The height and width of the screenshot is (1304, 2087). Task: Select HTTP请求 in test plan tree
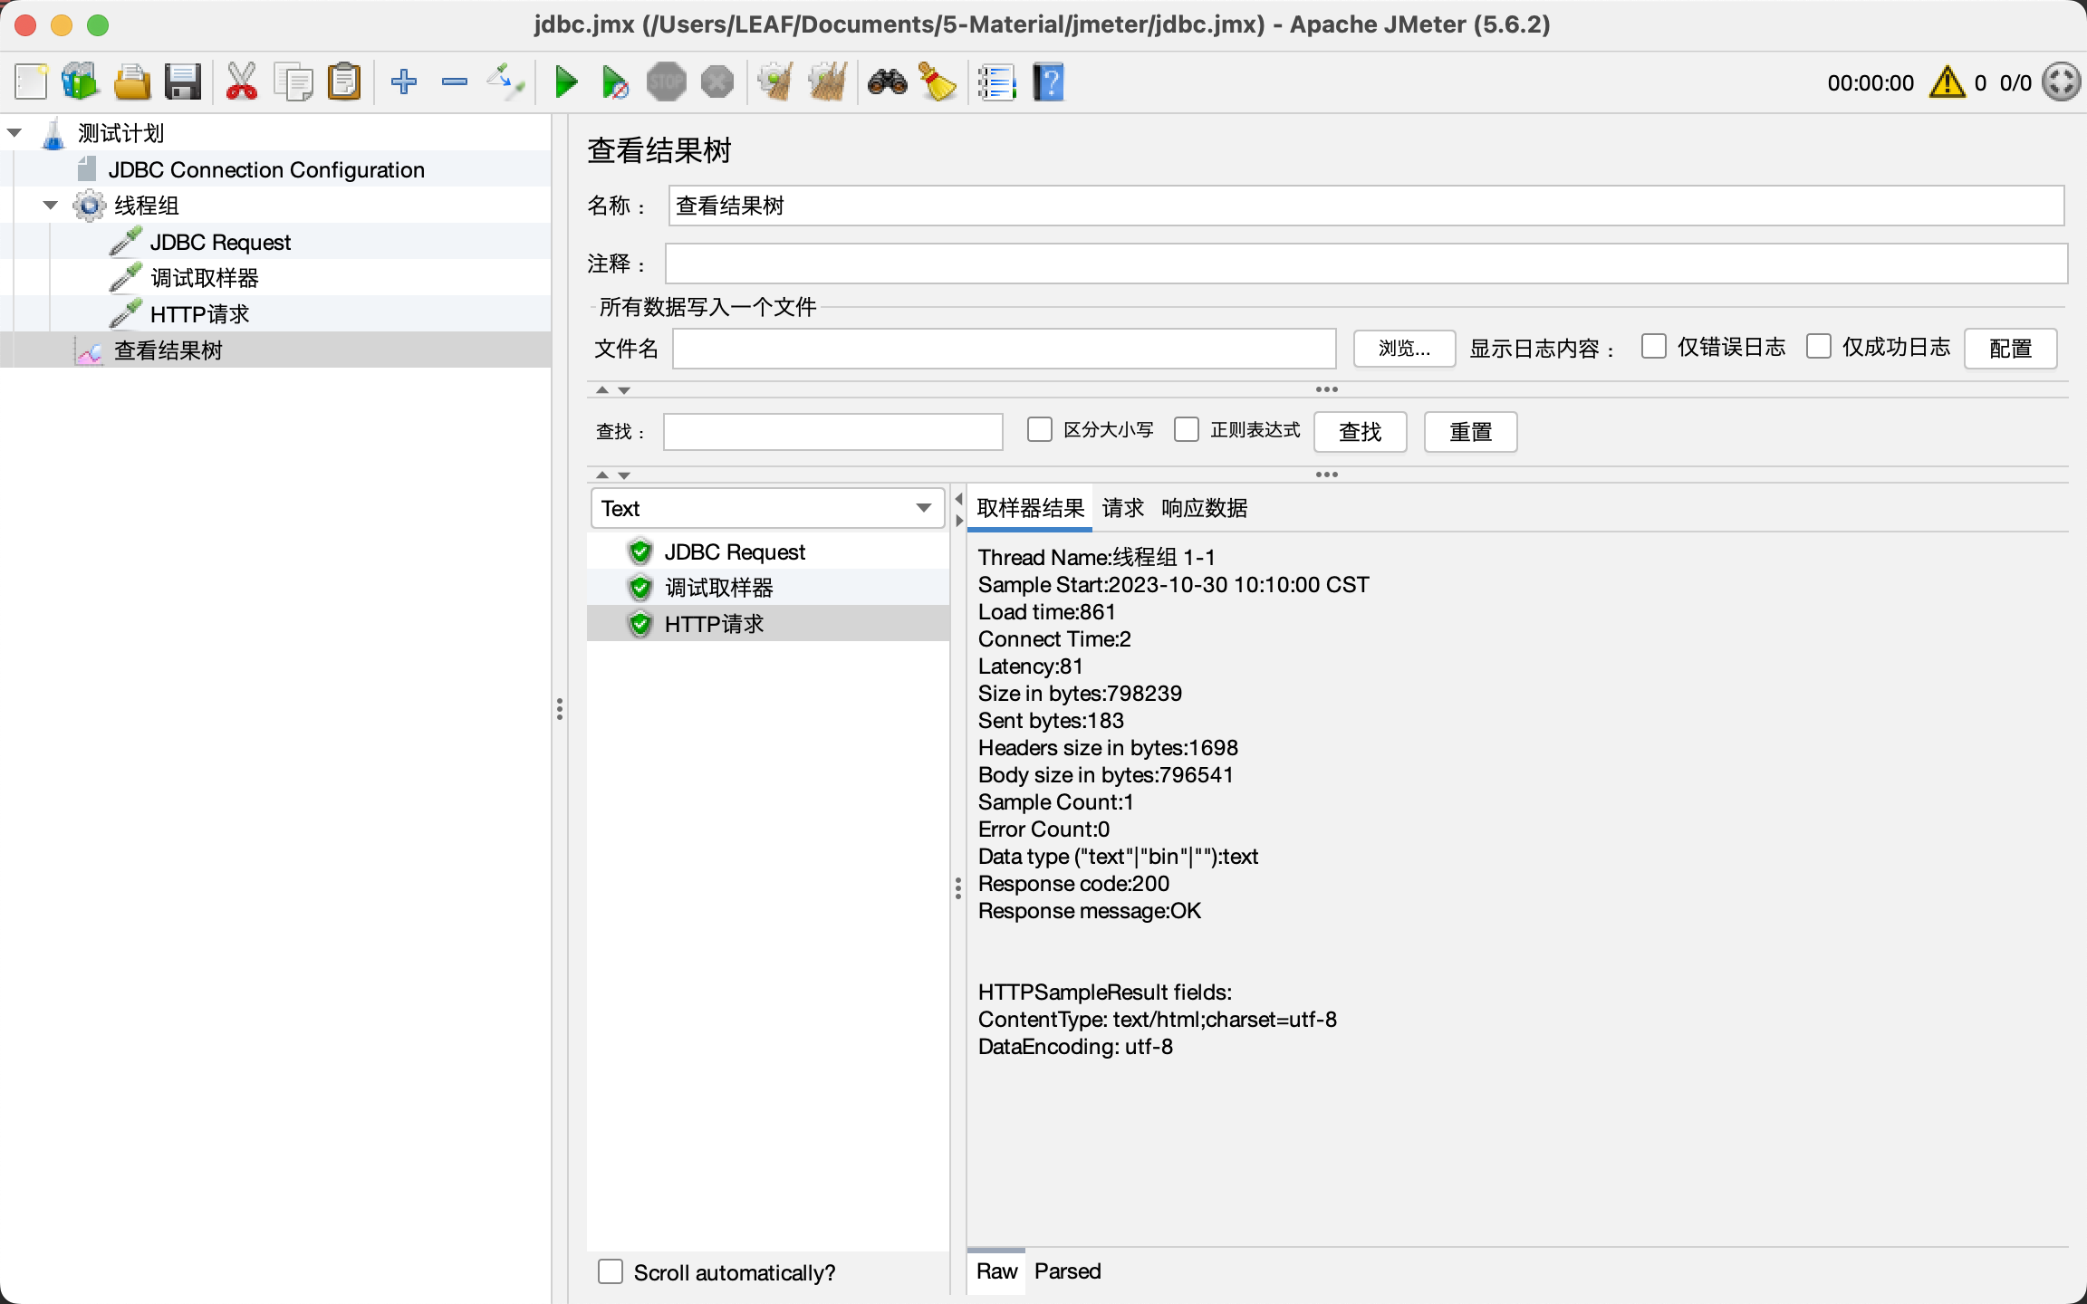click(x=199, y=314)
